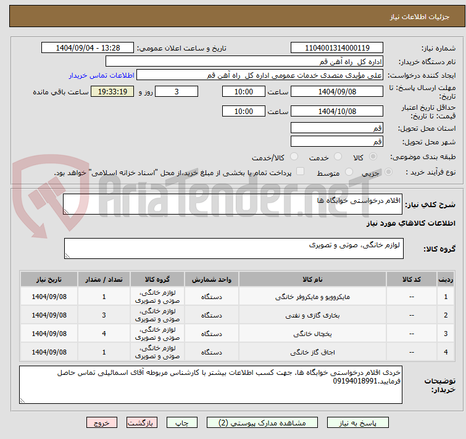Click the announcement date and time field
This screenshot has height=439, width=466.
88,48
